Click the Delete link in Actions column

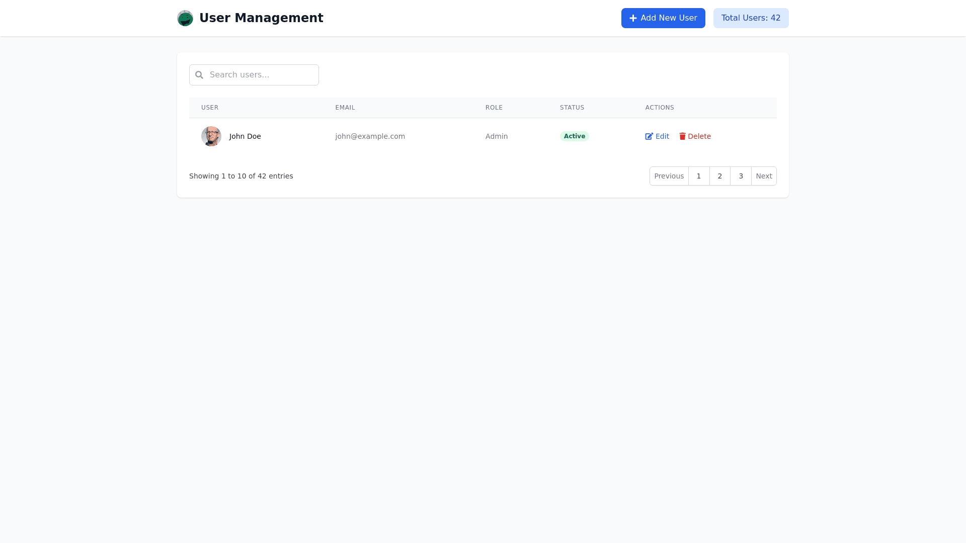[x=699, y=136]
